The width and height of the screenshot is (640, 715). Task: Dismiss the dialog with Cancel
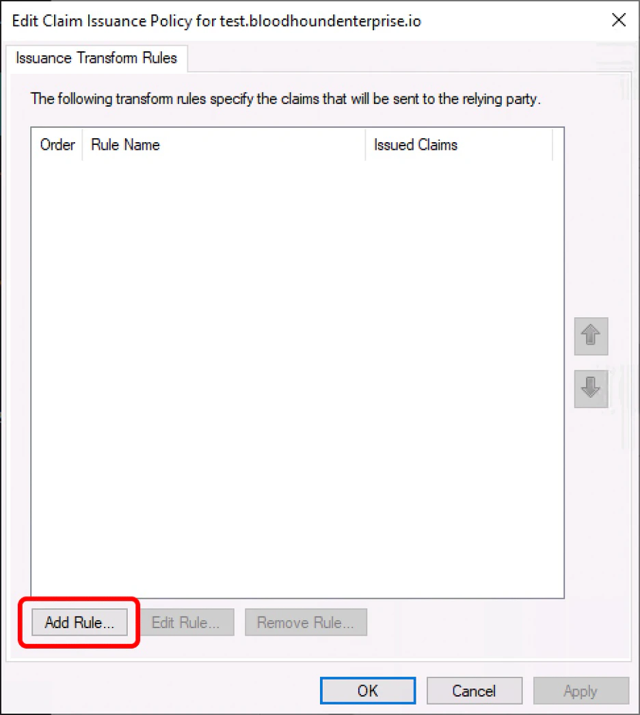pyautogui.click(x=474, y=690)
